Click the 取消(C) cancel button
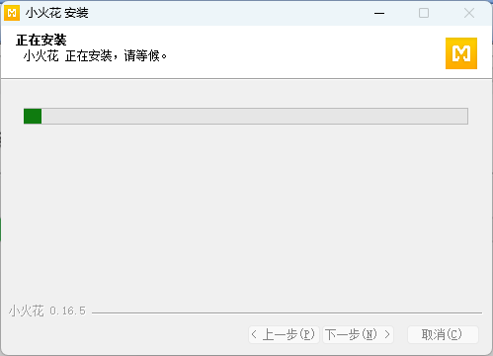The width and height of the screenshot is (493, 356). 443,334
